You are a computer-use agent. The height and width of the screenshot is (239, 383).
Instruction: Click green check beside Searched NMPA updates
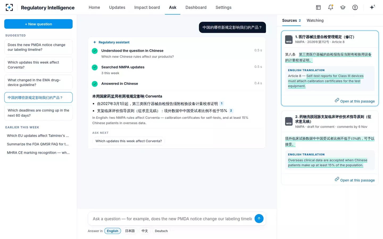95,67
